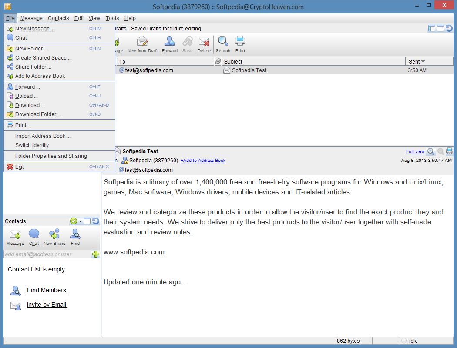
Task: Click refresh icon in Contacts header
Action: coord(96,221)
